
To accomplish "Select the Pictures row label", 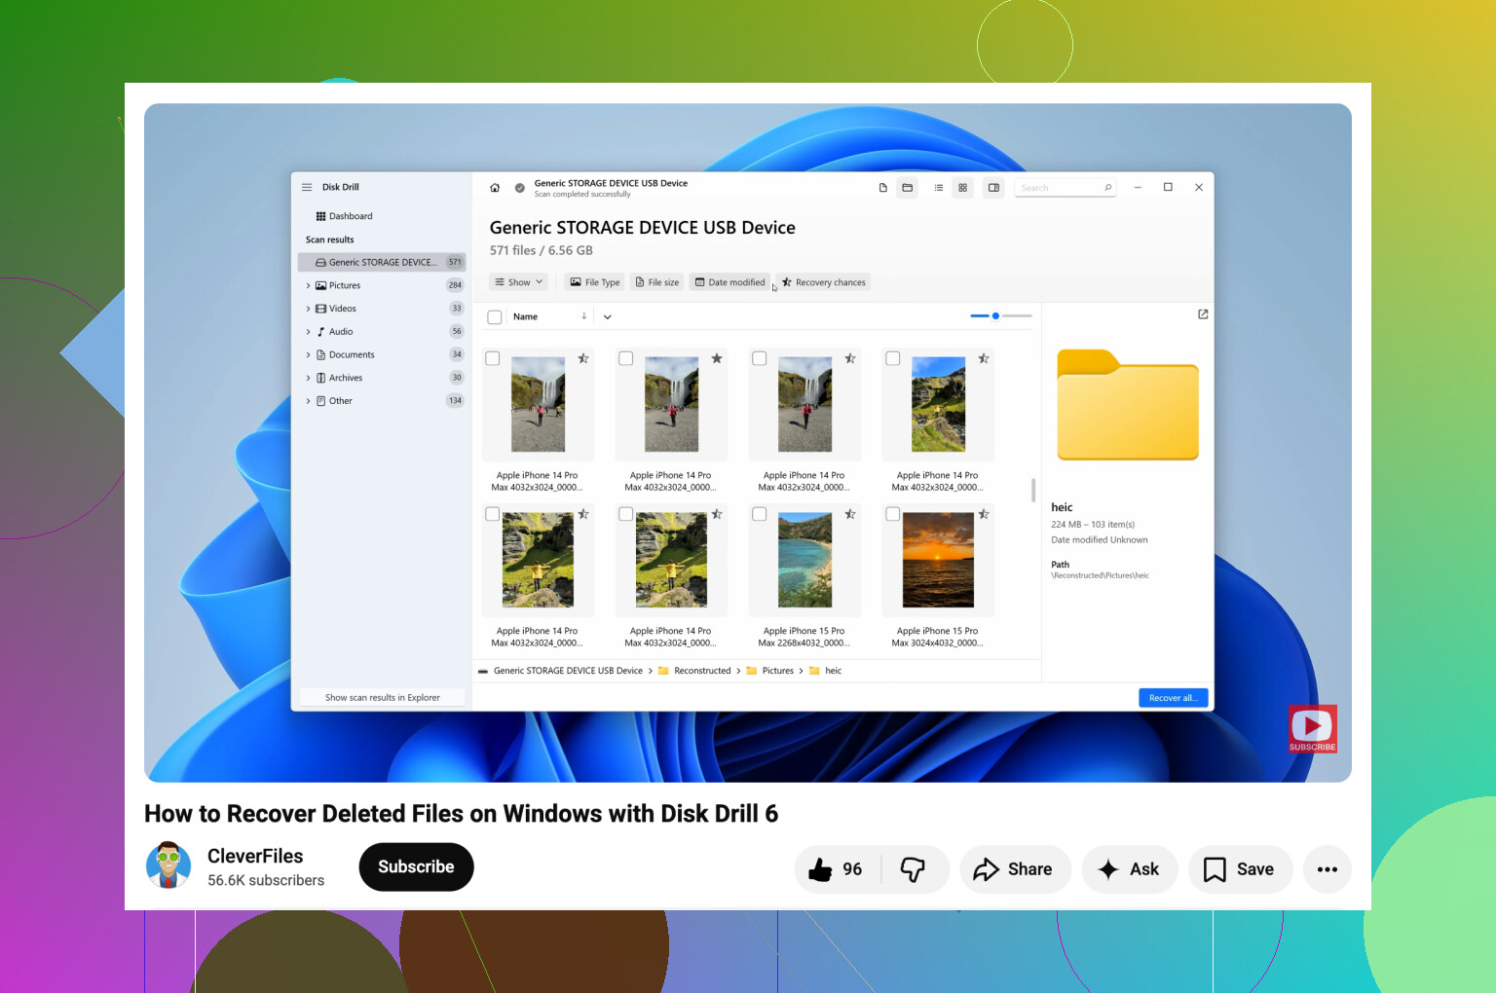I will click(x=345, y=285).
